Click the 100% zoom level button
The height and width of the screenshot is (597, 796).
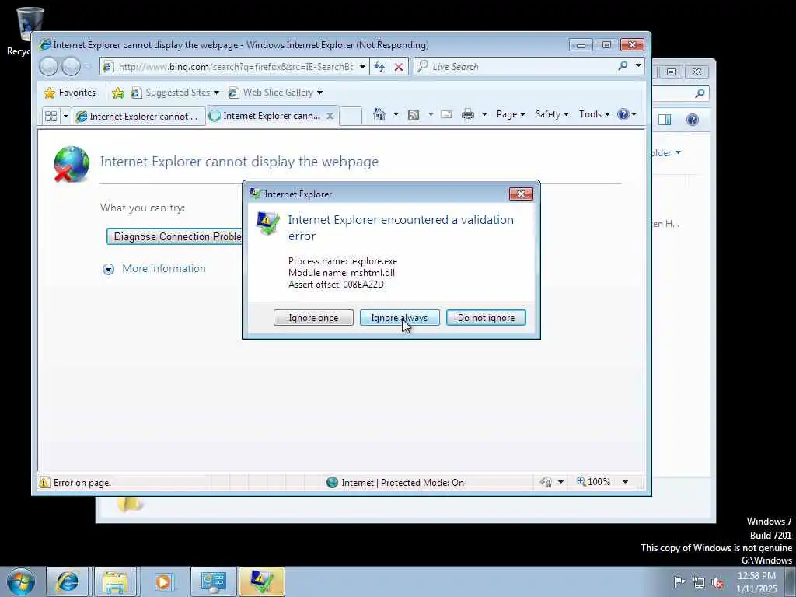click(x=594, y=481)
